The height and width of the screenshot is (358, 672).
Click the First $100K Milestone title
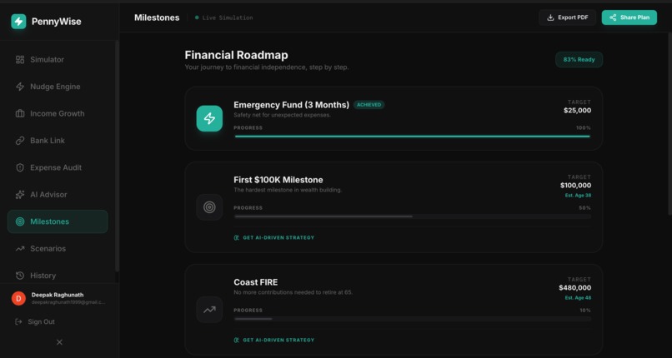tap(278, 180)
